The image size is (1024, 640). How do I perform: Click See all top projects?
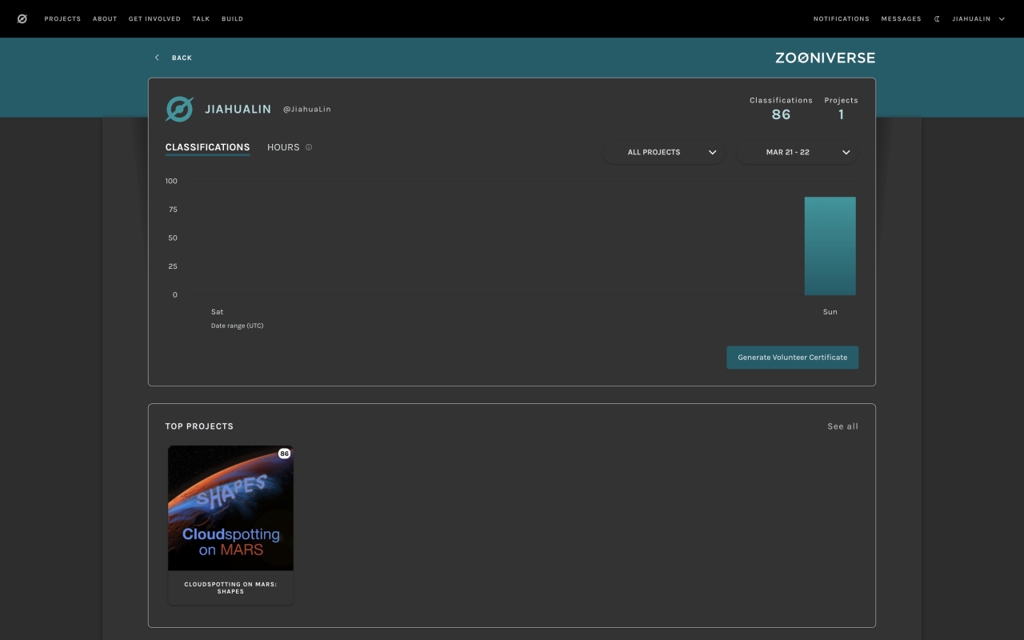tap(842, 426)
